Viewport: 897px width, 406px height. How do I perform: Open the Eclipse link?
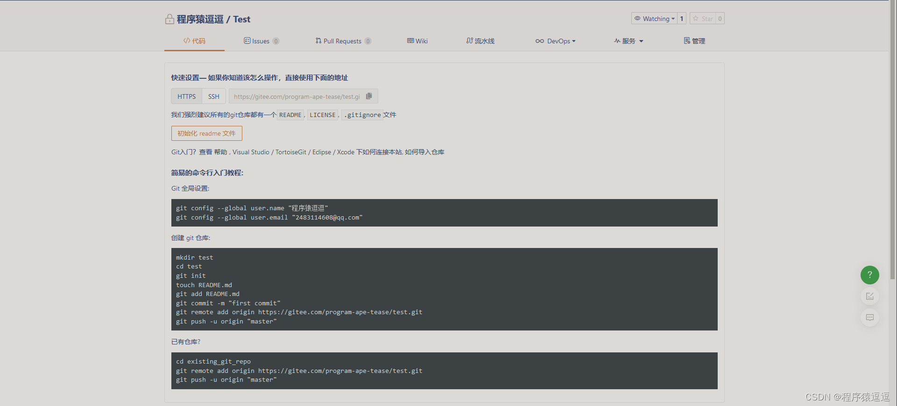pyautogui.click(x=322, y=152)
